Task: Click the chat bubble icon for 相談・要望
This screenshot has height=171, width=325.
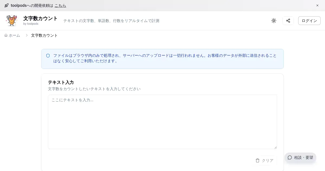Action: pyautogui.click(x=290, y=157)
